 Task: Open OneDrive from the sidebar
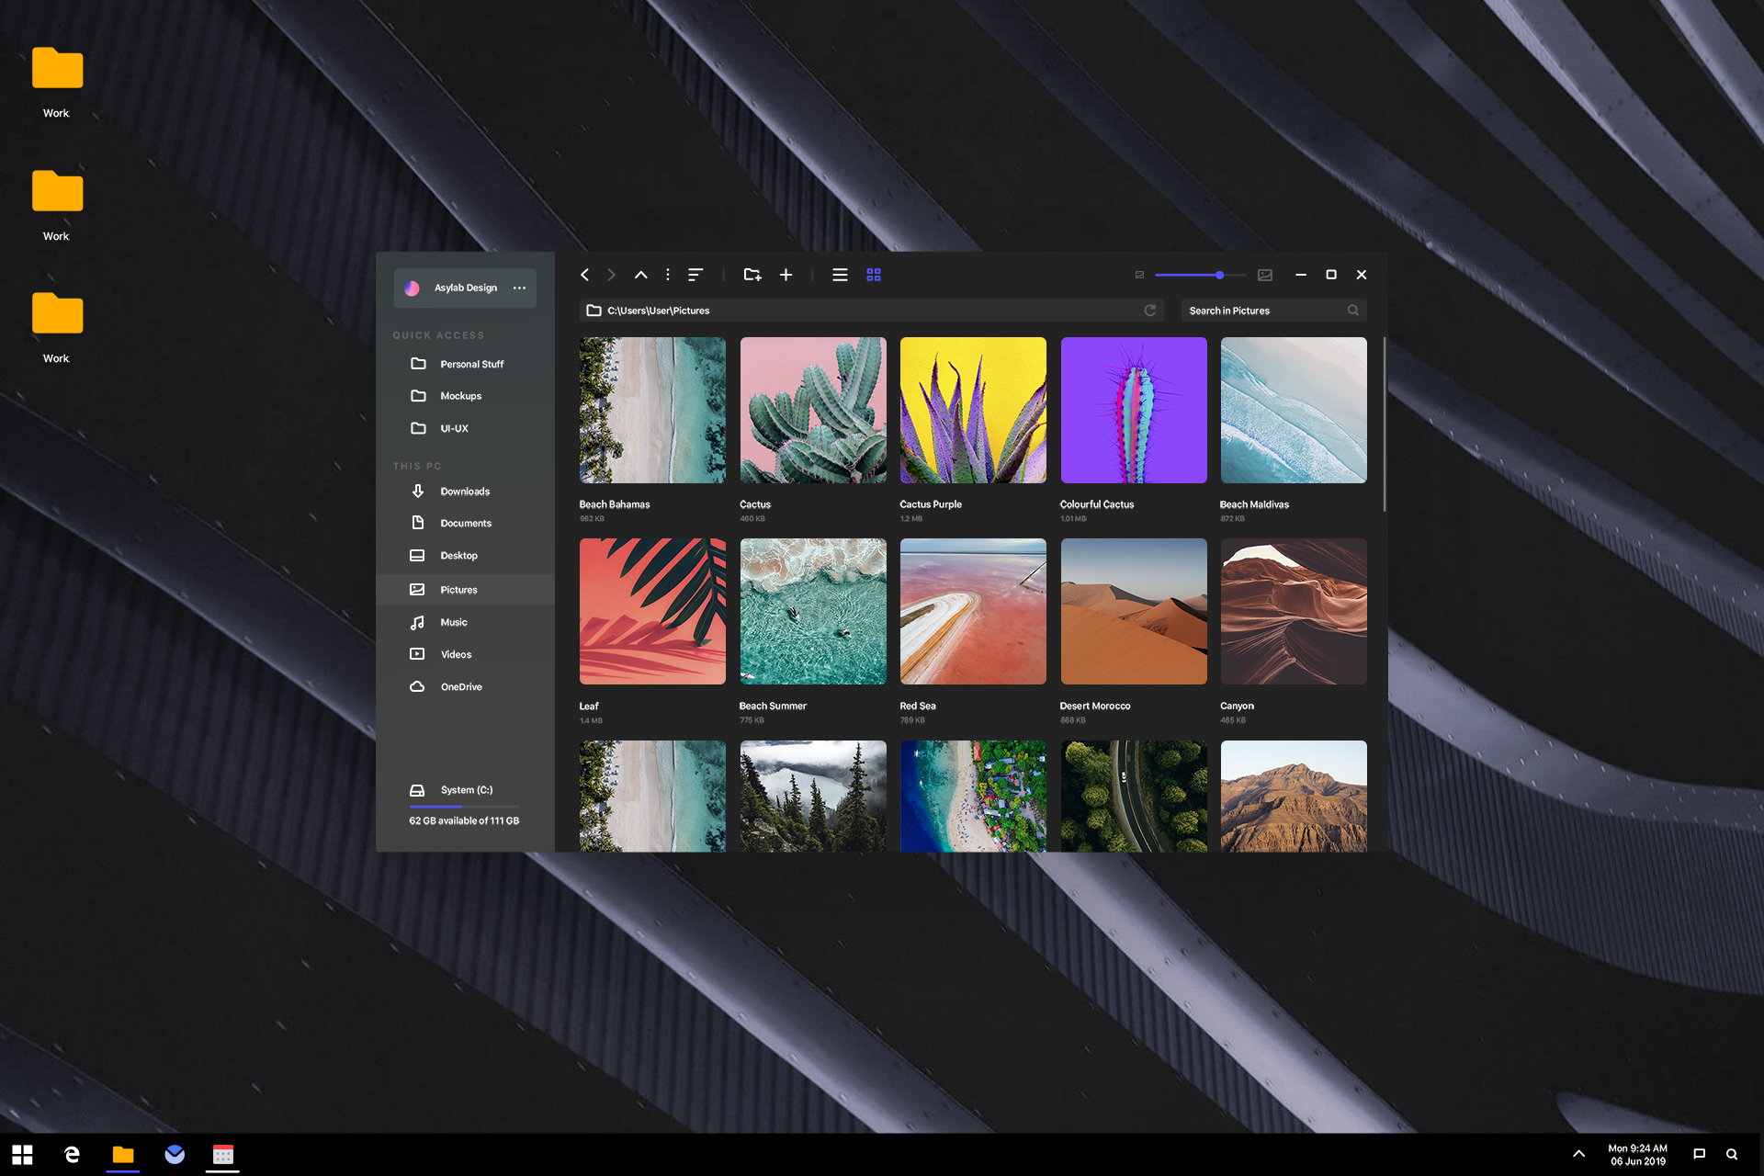[460, 687]
